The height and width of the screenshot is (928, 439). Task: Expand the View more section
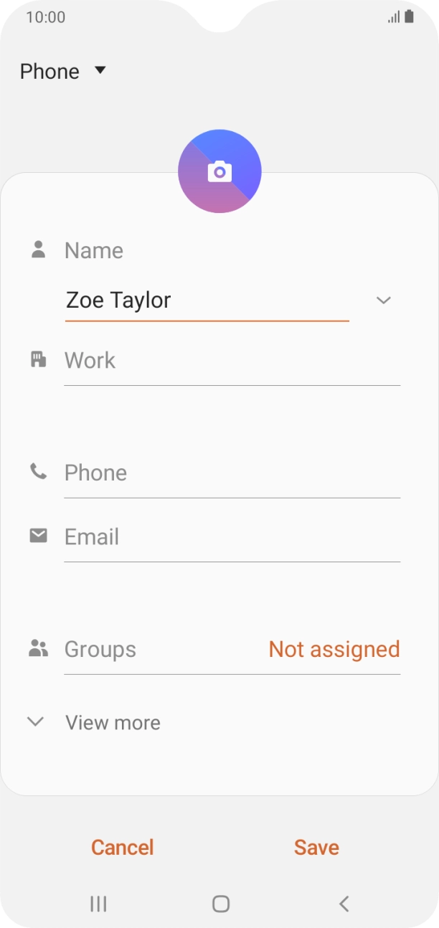[x=93, y=722]
